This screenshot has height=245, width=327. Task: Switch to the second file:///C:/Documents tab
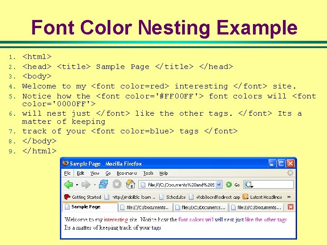(x=146, y=207)
